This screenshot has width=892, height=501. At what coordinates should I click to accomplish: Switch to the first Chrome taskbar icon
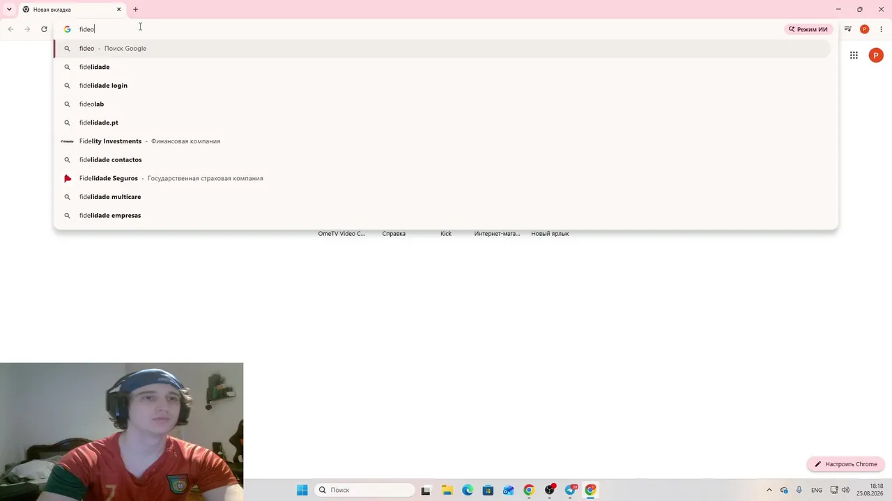529,491
